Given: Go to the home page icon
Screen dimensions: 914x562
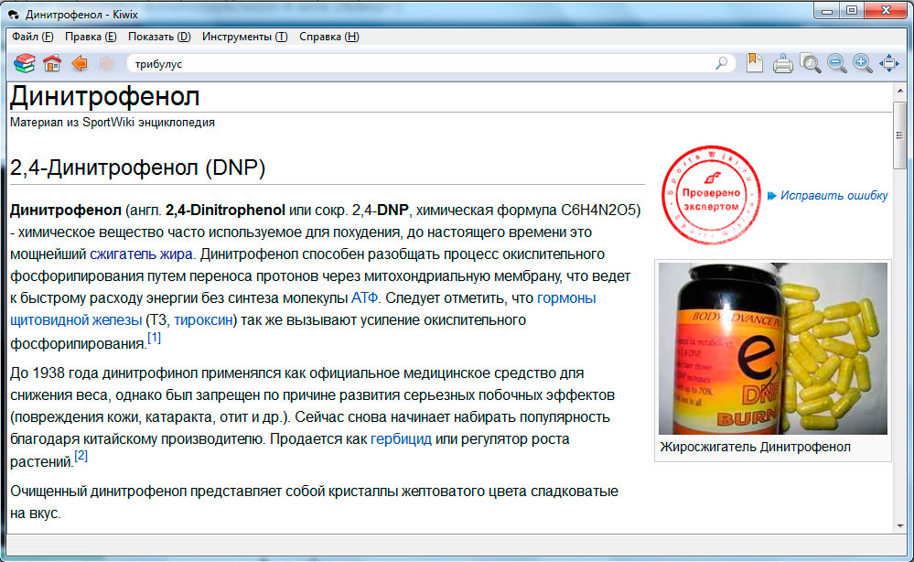Looking at the screenshot, I should pyautogui.click(x=52, y=63).
